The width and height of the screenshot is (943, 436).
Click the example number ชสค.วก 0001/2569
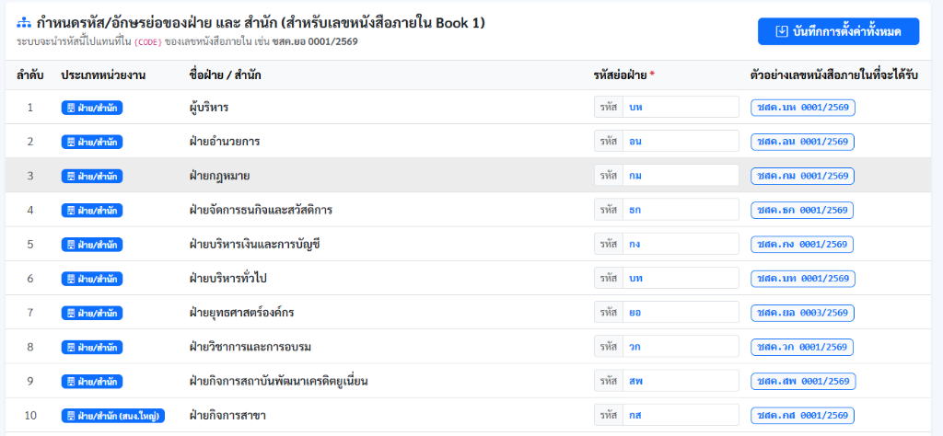(802, 347)
